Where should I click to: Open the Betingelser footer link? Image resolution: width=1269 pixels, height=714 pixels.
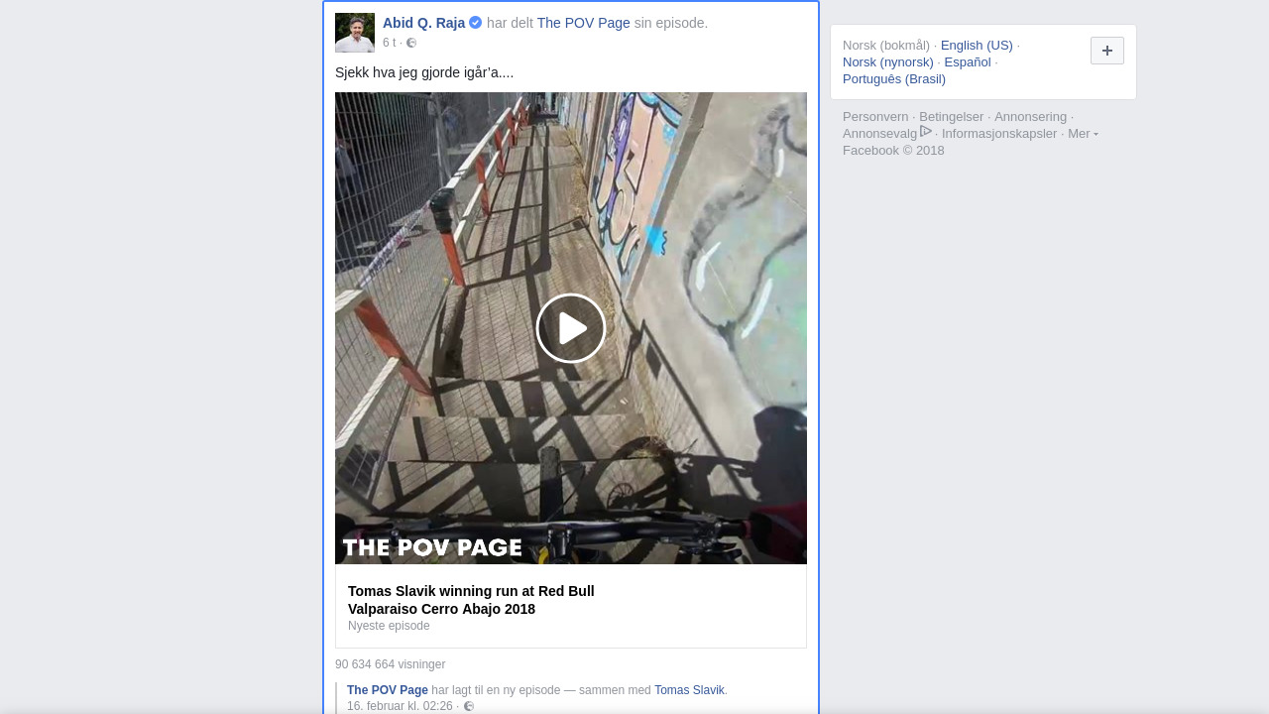(x=951, y=116)
